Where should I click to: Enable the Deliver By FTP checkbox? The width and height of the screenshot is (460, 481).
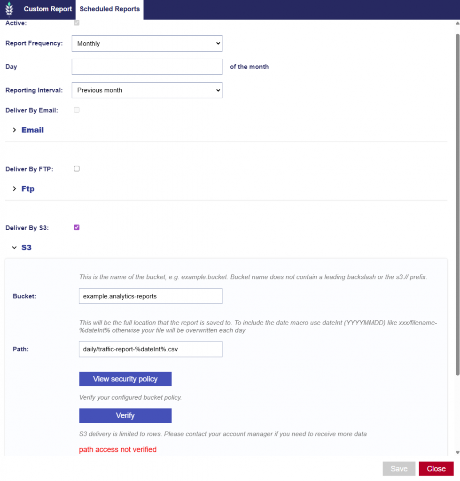[x=77, y=169]
